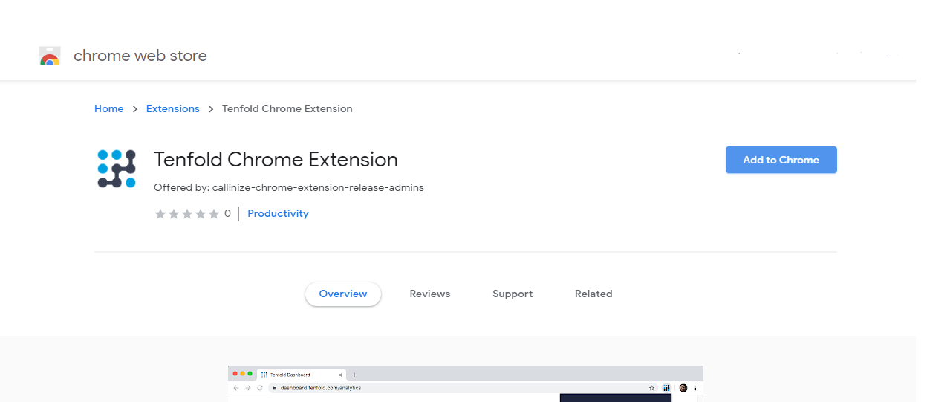Click the rating count "0"
The image size is (950, 402).
227,214
